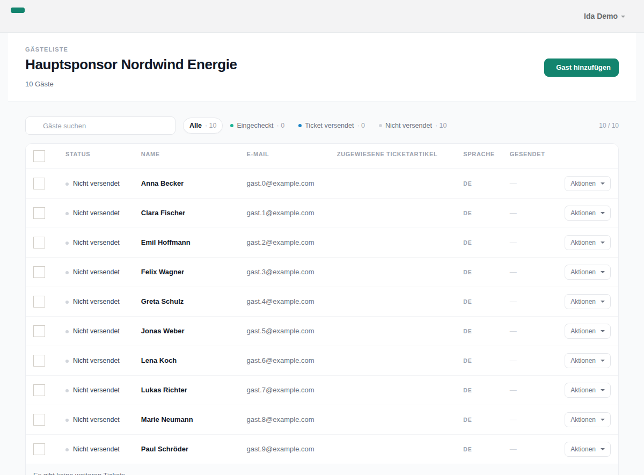Open Aktionen dropdown for Lena Koch
This screenshot has height=475, width=644.
(588, 361)
